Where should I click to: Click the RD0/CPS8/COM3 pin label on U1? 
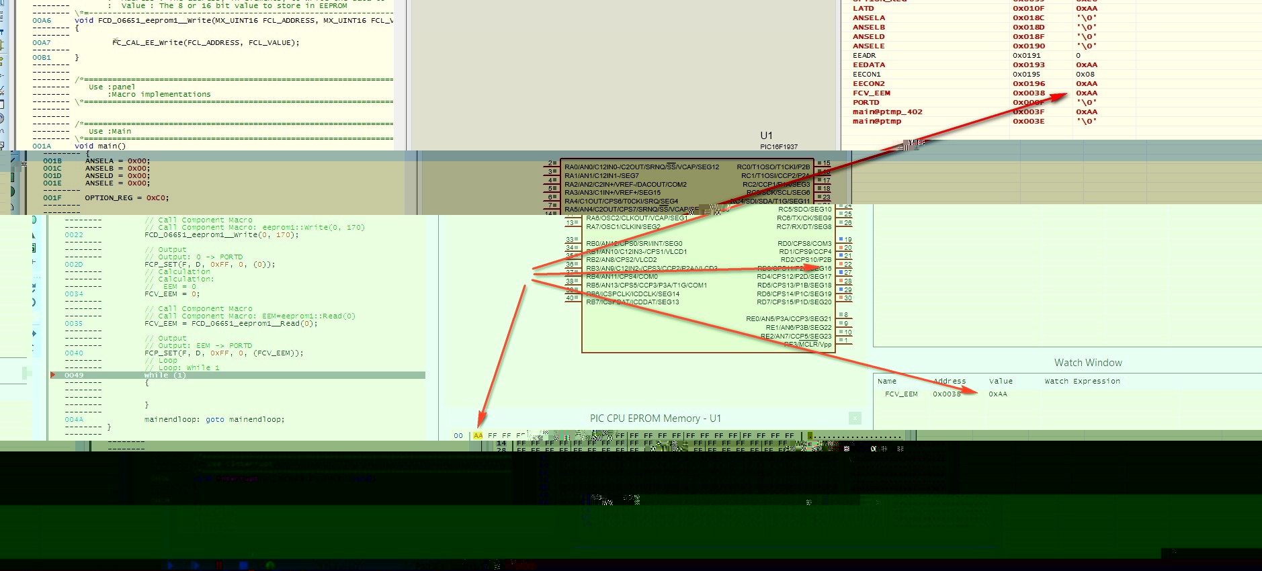804,244
